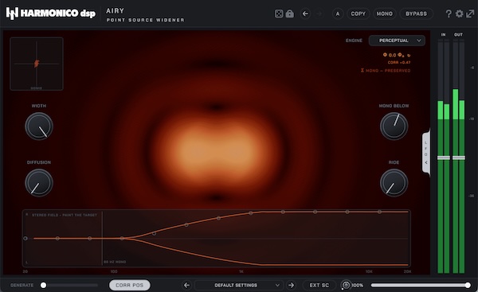The width and height of the screenshot is (478, 292).
Task: Click the RIDE knob
Action: 394,183
